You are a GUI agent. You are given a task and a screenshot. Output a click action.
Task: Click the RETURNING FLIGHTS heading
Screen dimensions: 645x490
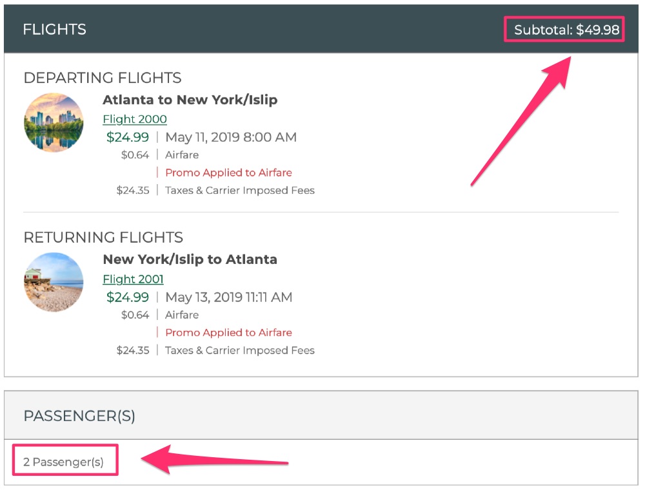[x=103, y=238]
